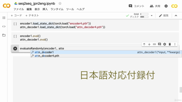Run the evaluateRandomly cell
Viewport: 182px width, 102px height.
pyautogui.click(x=15, y=48)
